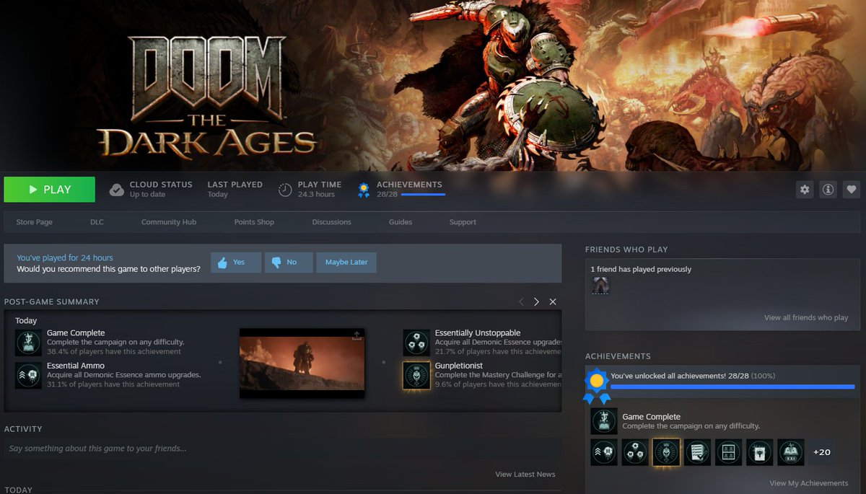866x494 pixels.
Task: Recommend the game with Yes button
Action: 236,263
